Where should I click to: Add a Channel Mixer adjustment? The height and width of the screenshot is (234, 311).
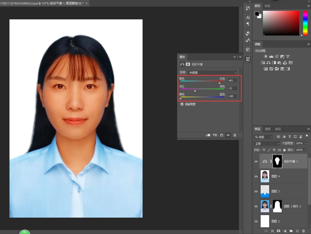tap(285, 63)
